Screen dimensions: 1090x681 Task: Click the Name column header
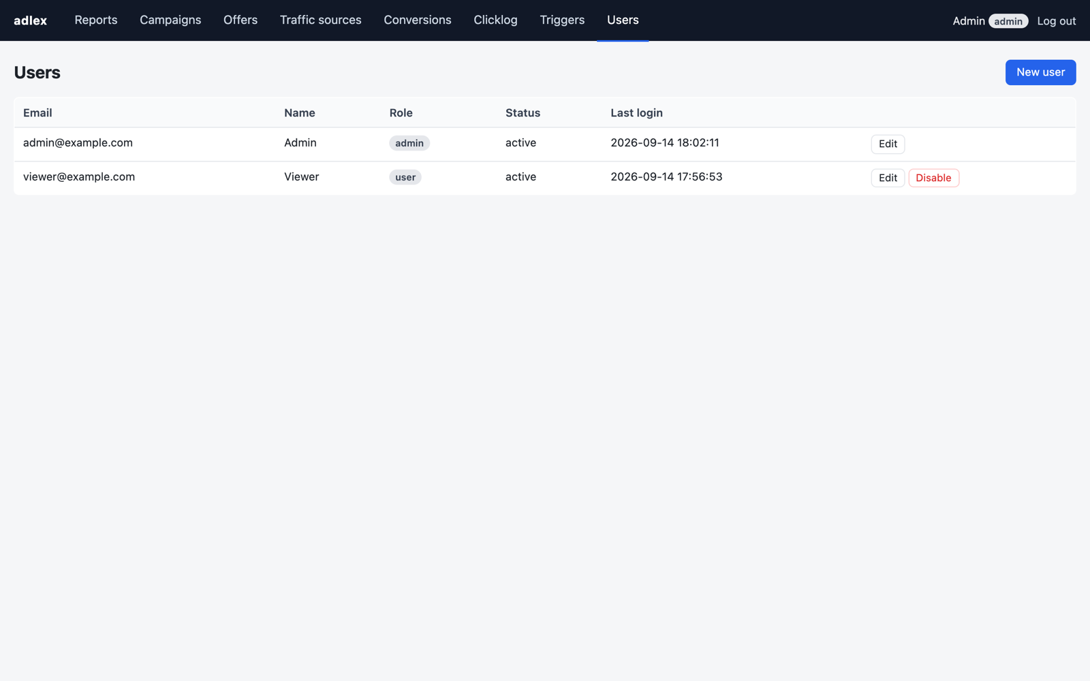pos(300,113)
